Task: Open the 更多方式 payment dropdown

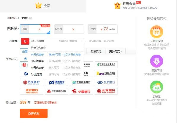Action: 116,51
